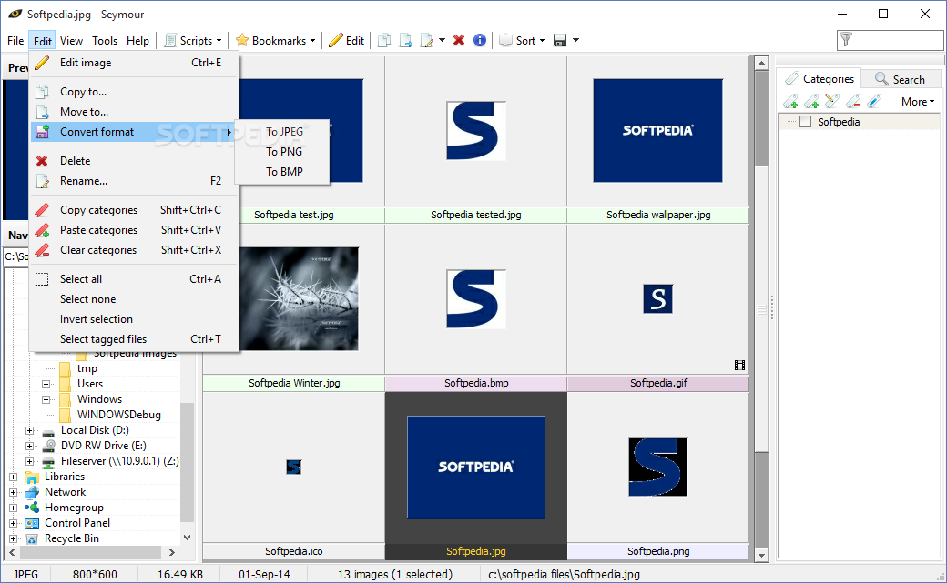
Task: Choose Rename... from the Edit menu
Action: [x=134, y=180]
